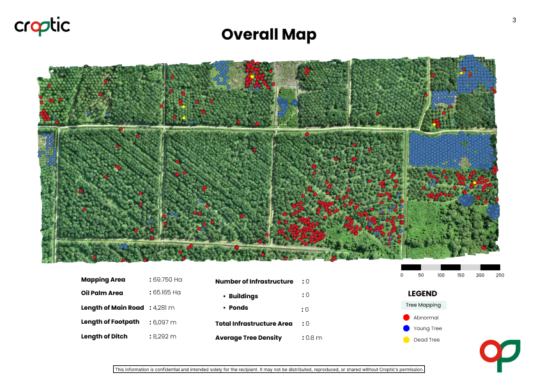Click the red and green Croptic emblem

tap(500, 356)
